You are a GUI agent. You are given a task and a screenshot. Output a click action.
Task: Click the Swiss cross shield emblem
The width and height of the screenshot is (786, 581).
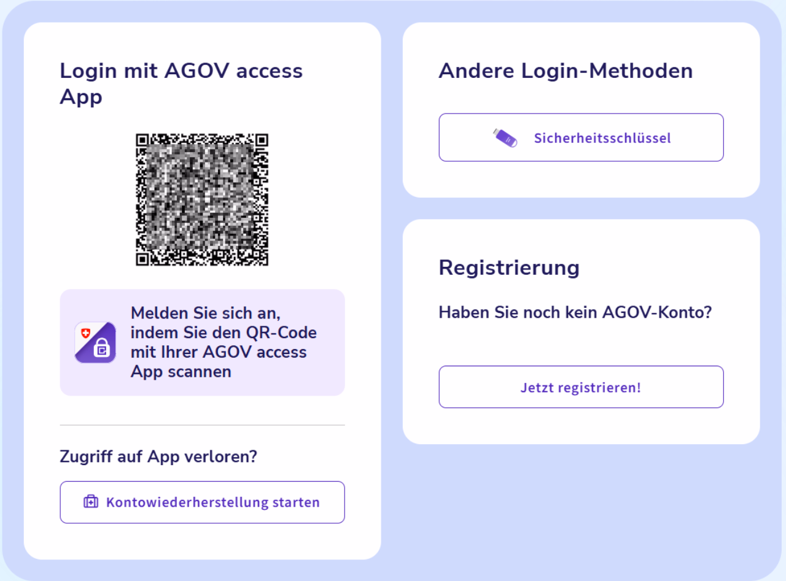click(x=86, y=333)
